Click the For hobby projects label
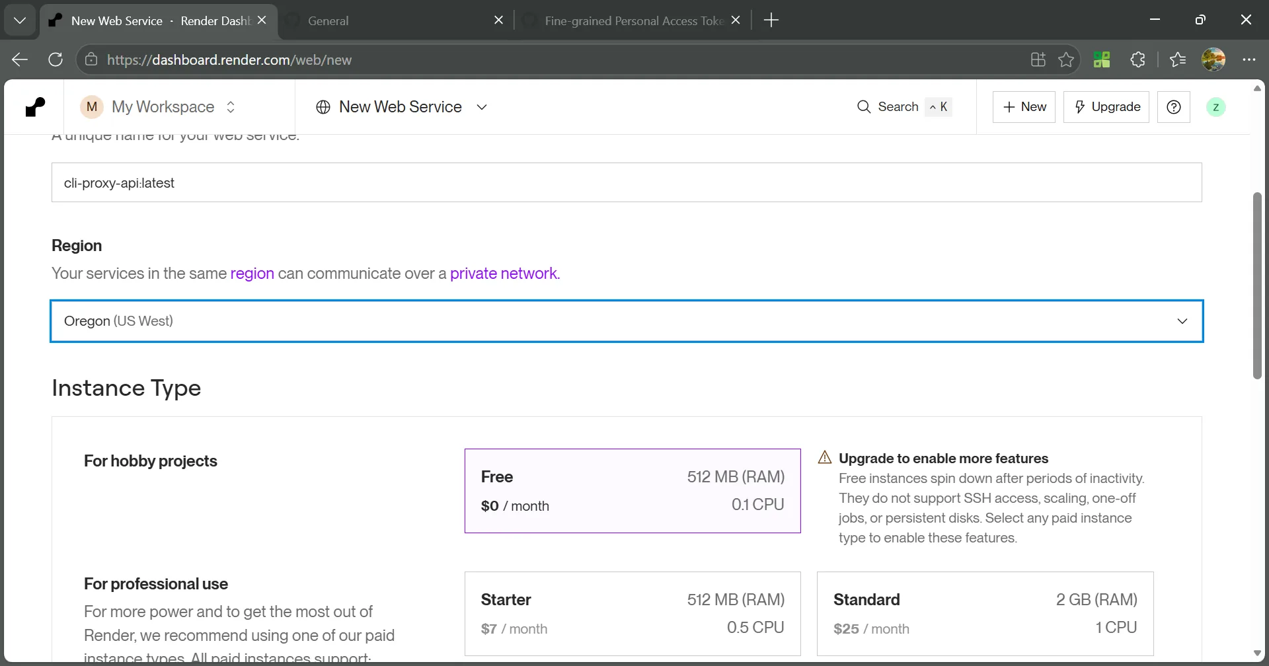 coord(151,461)
